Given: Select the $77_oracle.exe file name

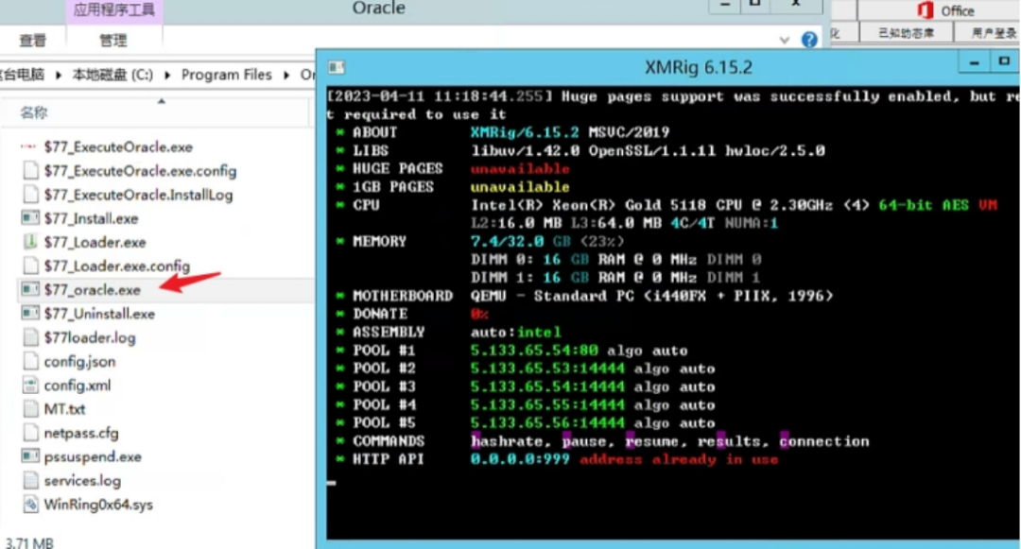Looking at the screenshot, I should [x=93, y=290].
